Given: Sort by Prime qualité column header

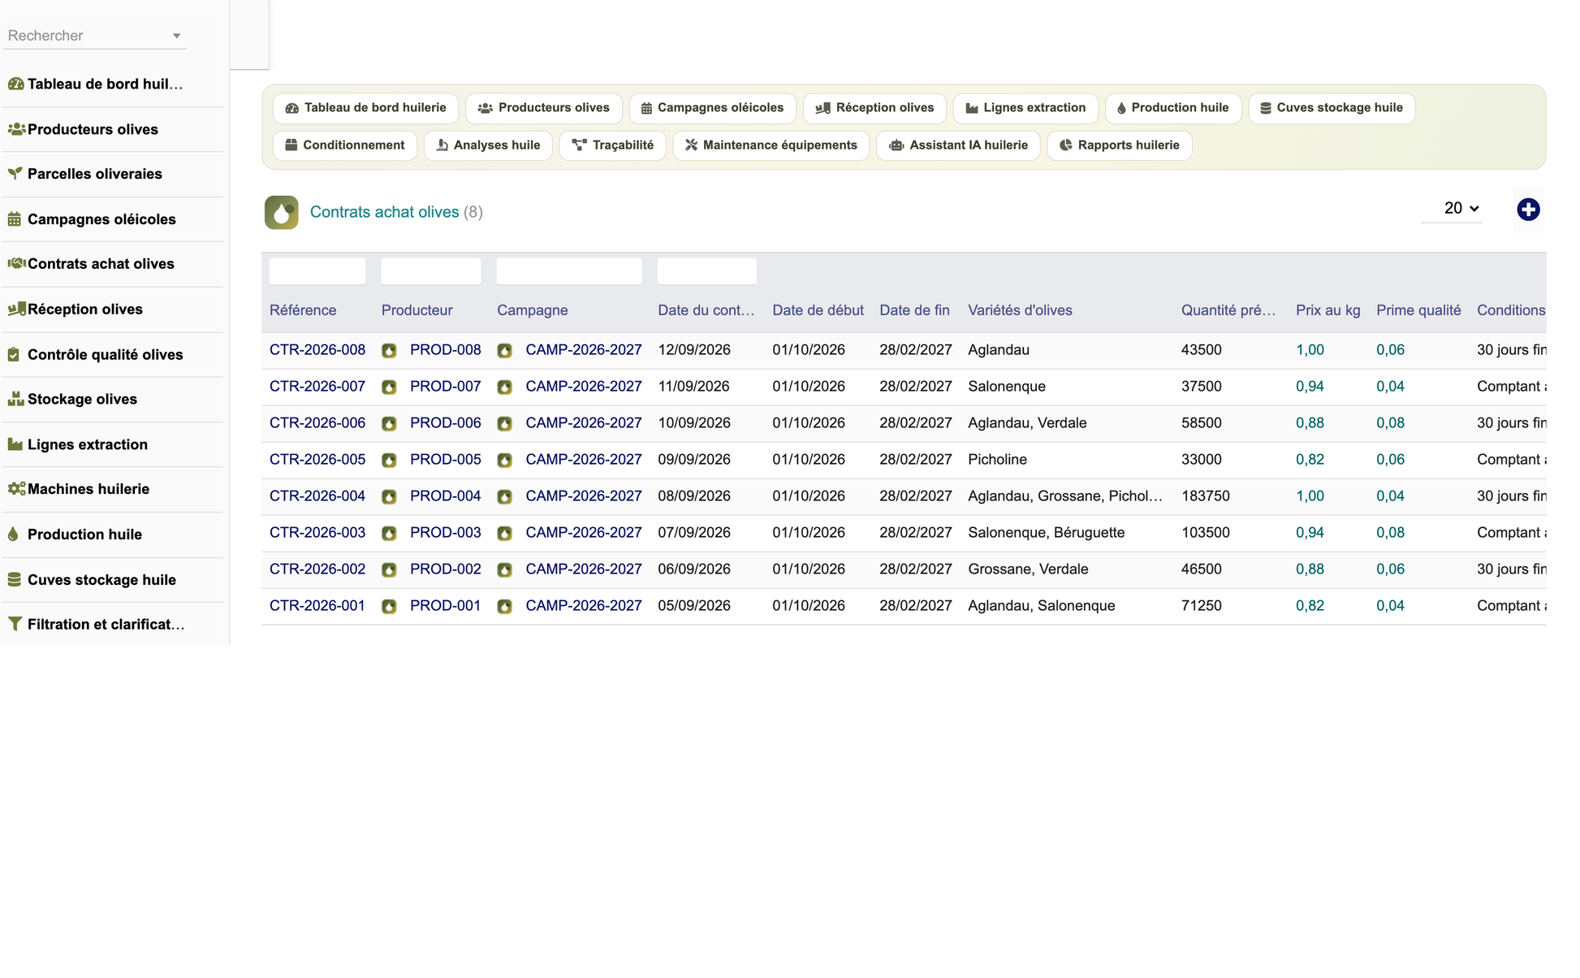Looking at the screenshot, I should coord(1418,310).
